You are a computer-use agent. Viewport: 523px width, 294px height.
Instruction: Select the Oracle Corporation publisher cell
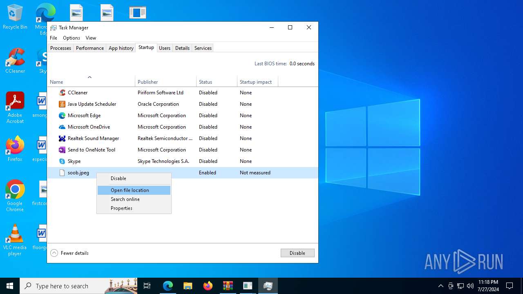click(158, 104)
